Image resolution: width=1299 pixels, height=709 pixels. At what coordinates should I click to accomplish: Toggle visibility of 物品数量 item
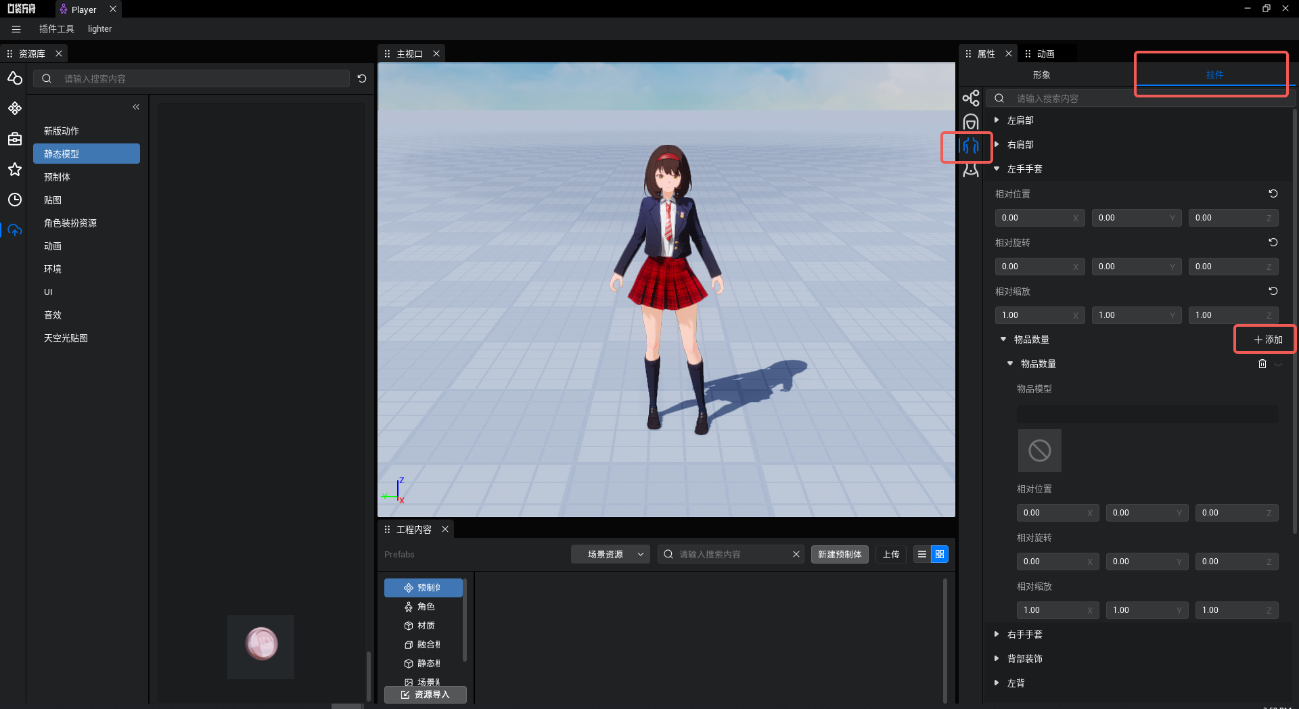(x=1278, y=364)
